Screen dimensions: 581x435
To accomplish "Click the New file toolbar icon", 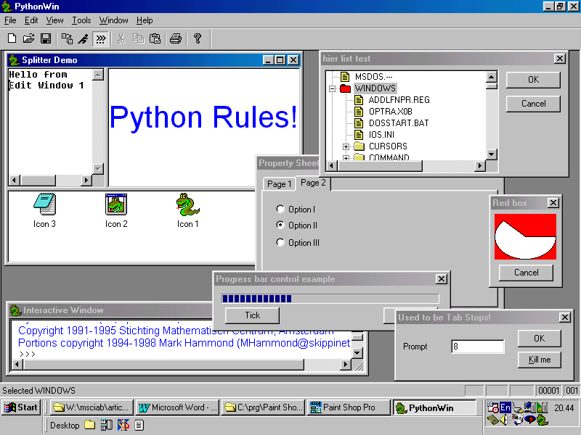I will (12, 38).
